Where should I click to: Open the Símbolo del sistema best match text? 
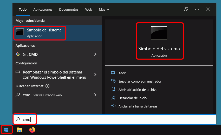[x=44, y=30]
